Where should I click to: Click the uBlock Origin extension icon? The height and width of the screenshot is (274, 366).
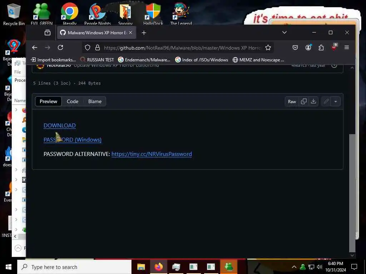click(x=334, y=47)
